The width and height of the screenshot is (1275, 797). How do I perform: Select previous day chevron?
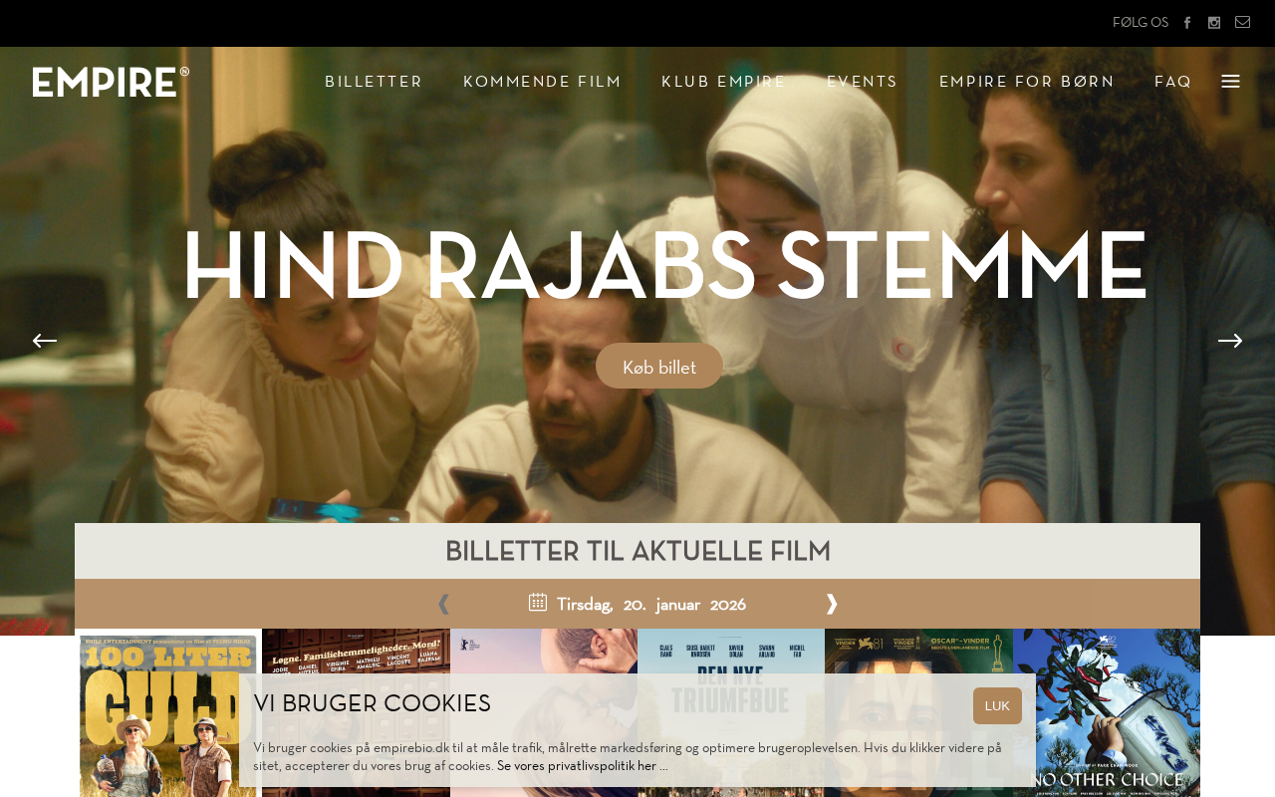point(443,604)
